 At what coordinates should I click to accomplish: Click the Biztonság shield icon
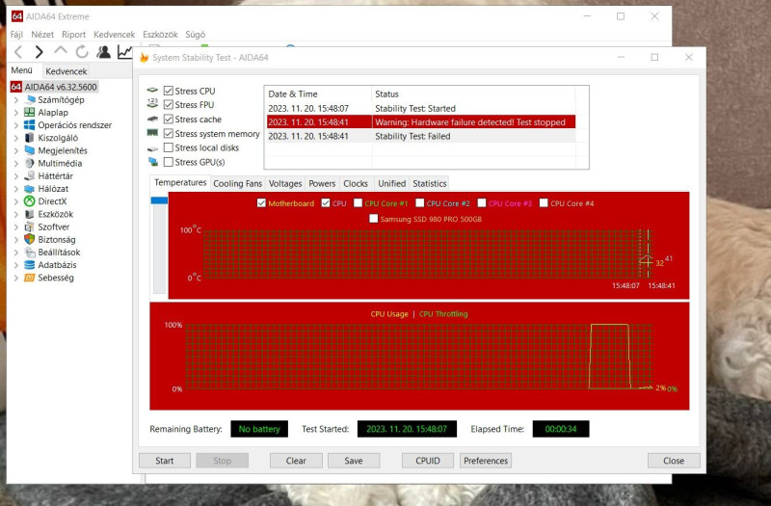(30, 239)
